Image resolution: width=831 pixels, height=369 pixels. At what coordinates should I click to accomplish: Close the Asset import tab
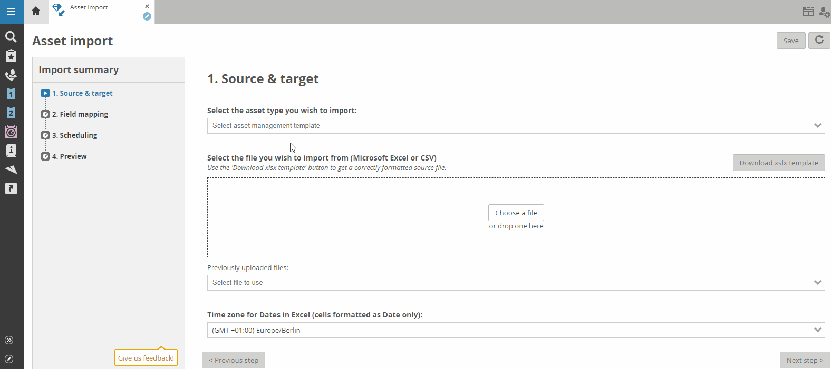[x=147, y=6]
